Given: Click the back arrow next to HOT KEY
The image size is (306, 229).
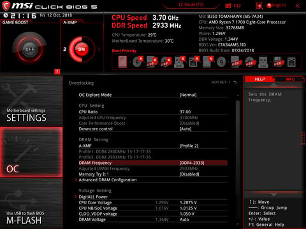Looking at the screenshot, I should (235, 82).
